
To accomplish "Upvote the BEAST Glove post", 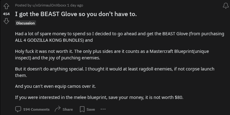I will coord(6,6).
